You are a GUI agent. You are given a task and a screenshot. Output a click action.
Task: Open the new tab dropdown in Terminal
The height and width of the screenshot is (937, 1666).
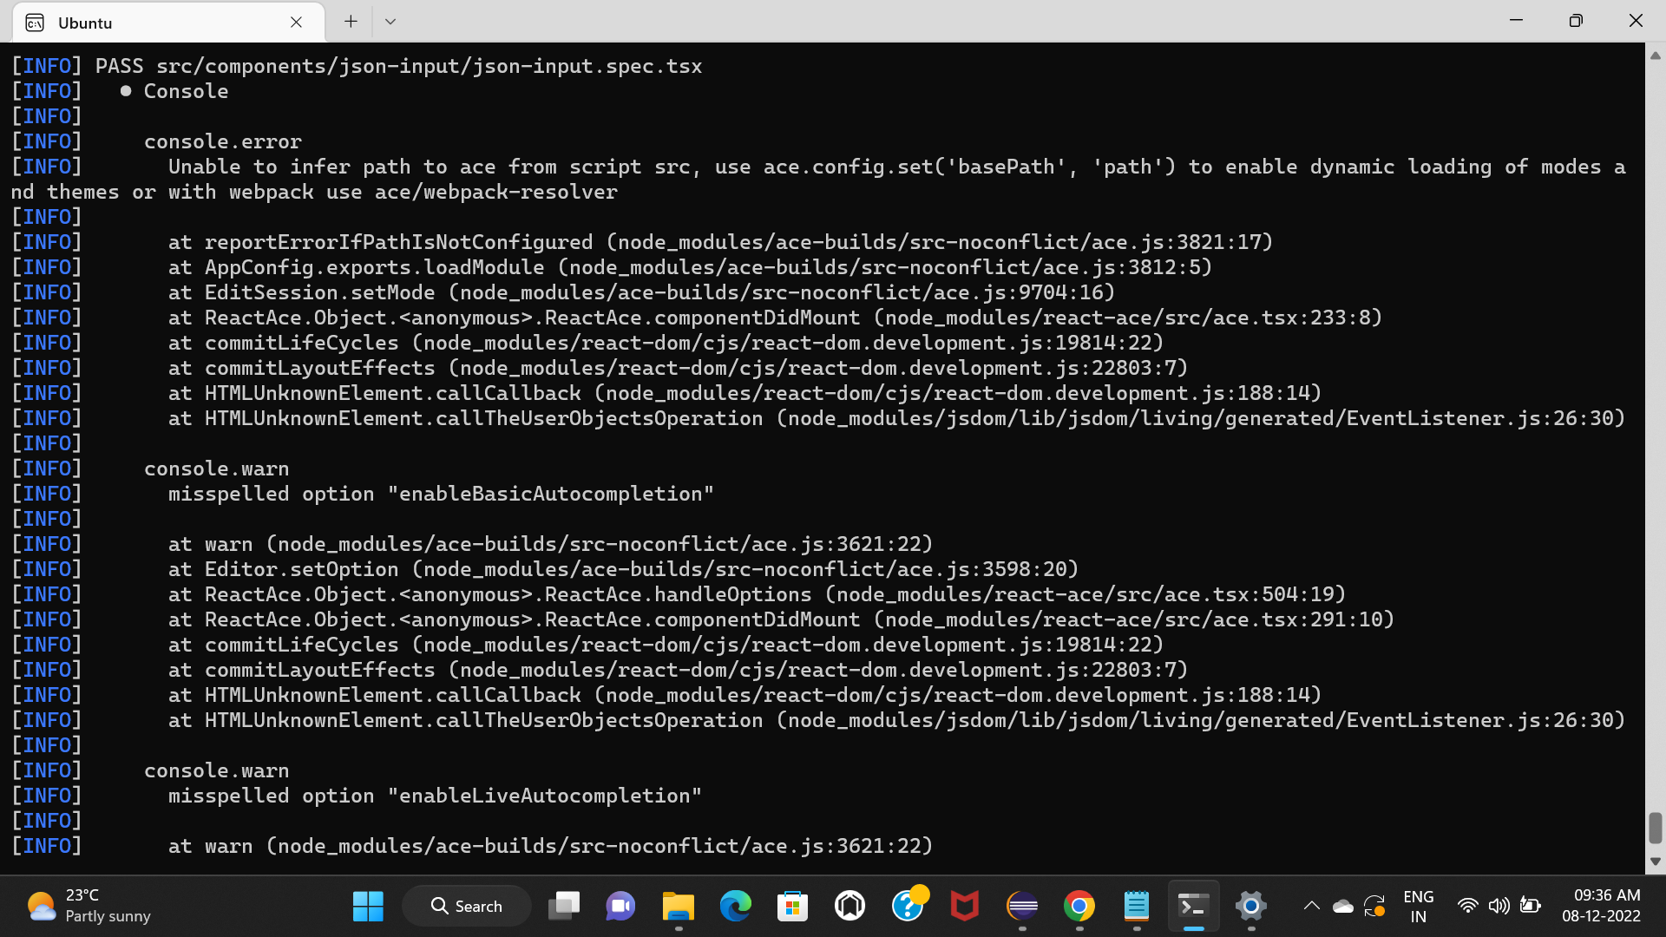[x=390, y=21]
